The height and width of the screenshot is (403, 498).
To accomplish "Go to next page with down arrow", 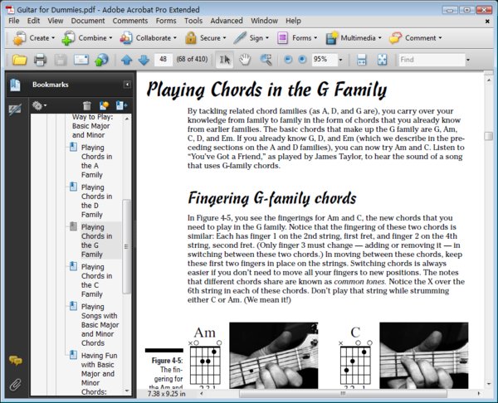I will tap(143, 60).
